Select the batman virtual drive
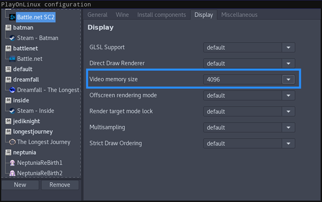The width and height of the screenshot is (322, 202). [x=23, y=28]
